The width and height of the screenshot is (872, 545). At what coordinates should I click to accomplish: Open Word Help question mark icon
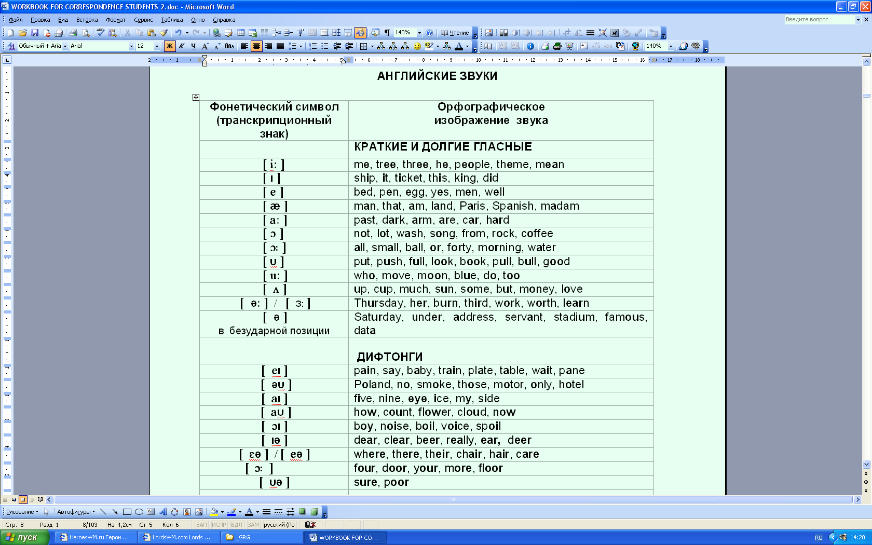click(x=429, y=33)
